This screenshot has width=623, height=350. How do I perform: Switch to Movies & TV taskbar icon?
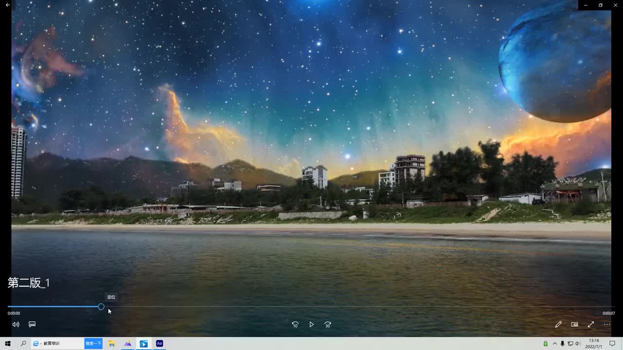click(x=144, y=344)
